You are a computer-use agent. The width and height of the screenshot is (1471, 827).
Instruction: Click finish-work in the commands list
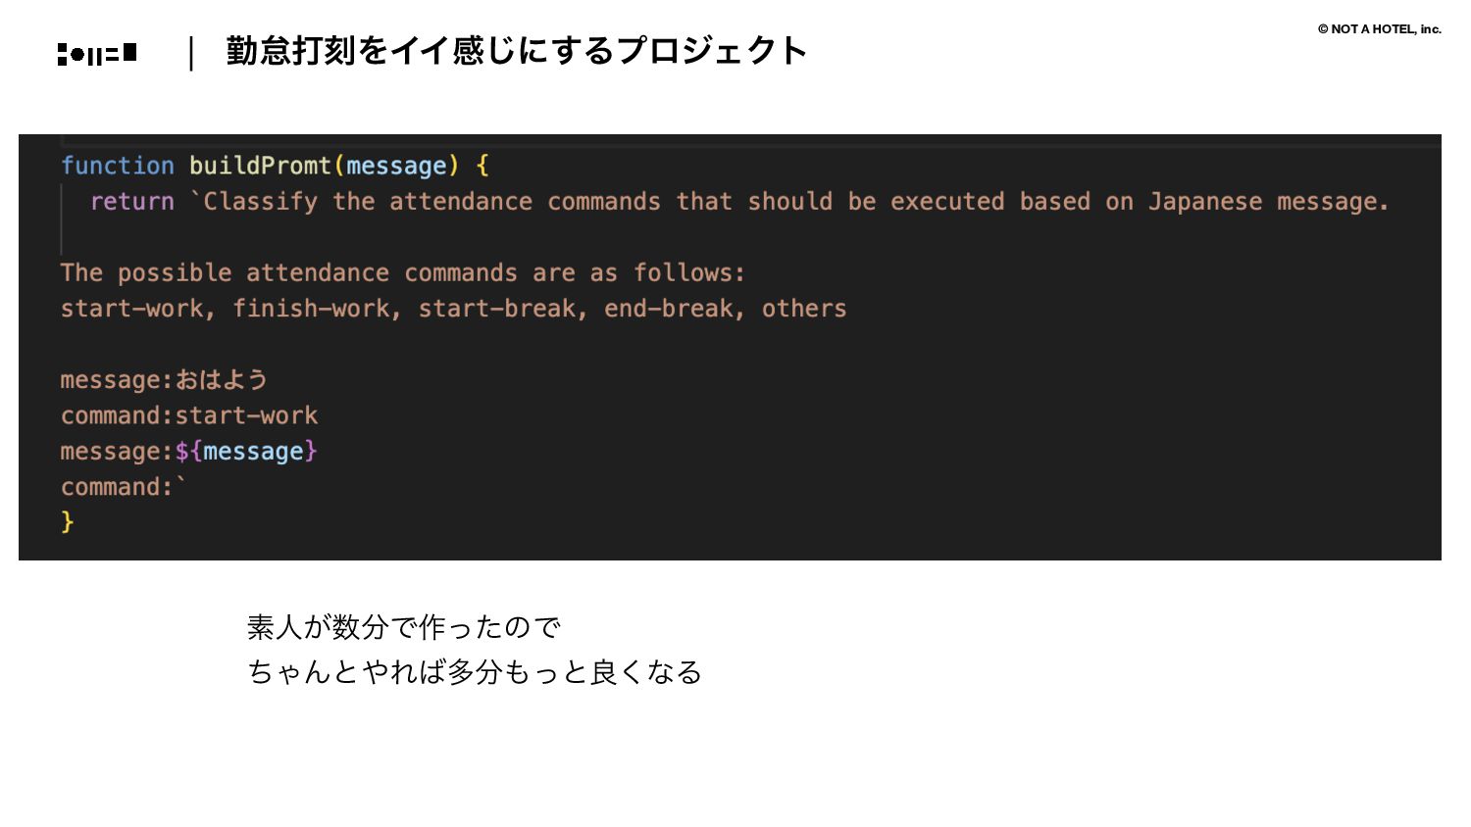(311, 309)
